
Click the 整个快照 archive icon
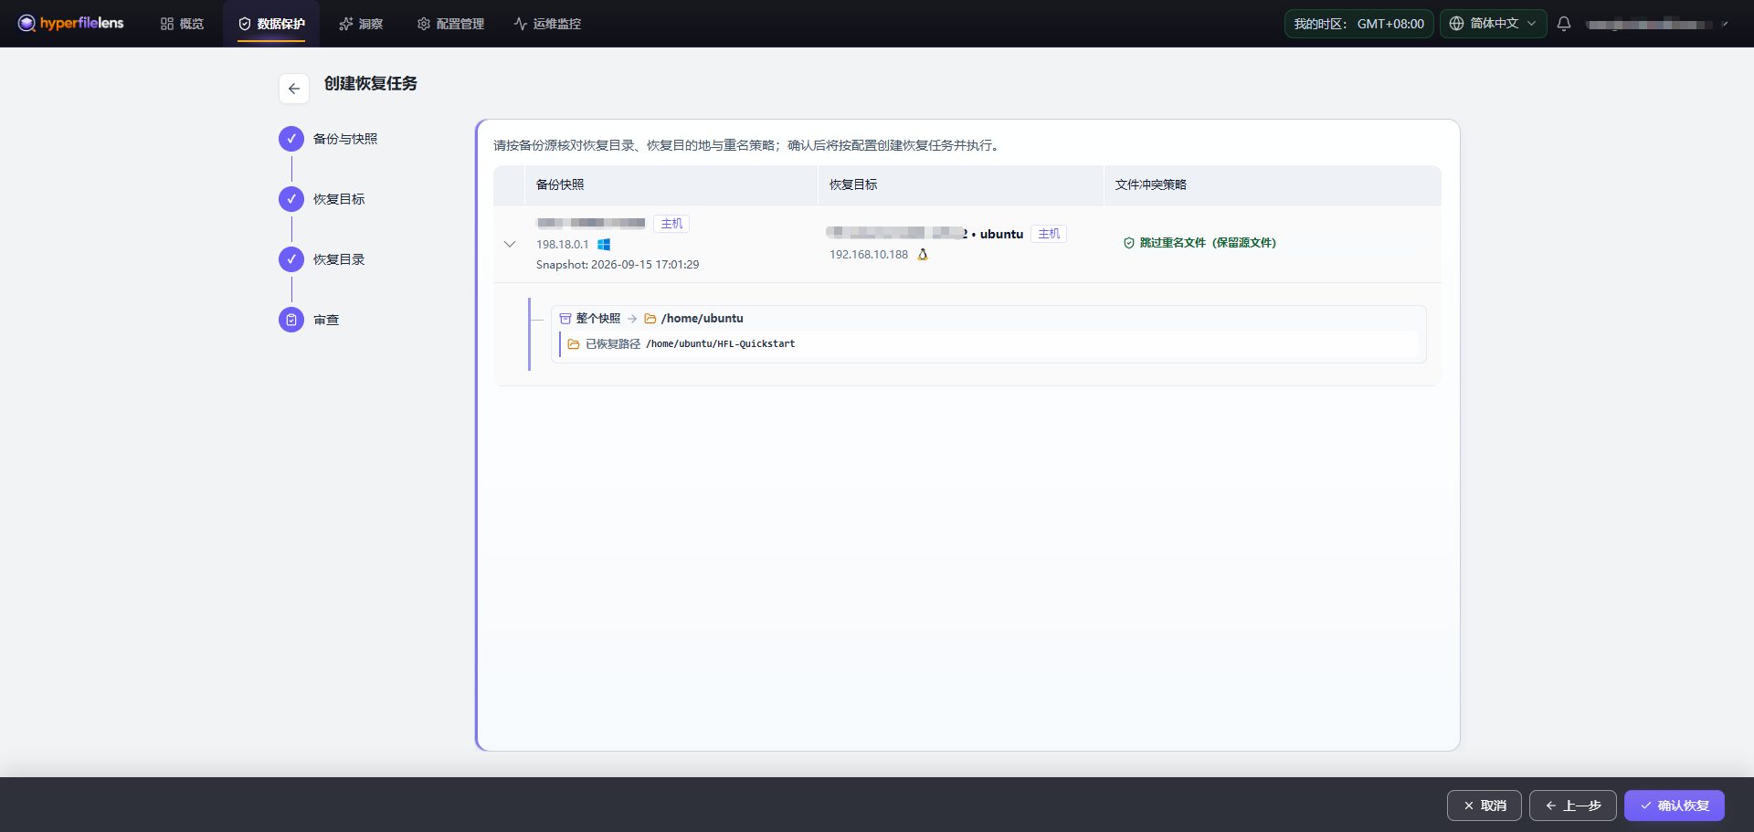pos(565,319)
